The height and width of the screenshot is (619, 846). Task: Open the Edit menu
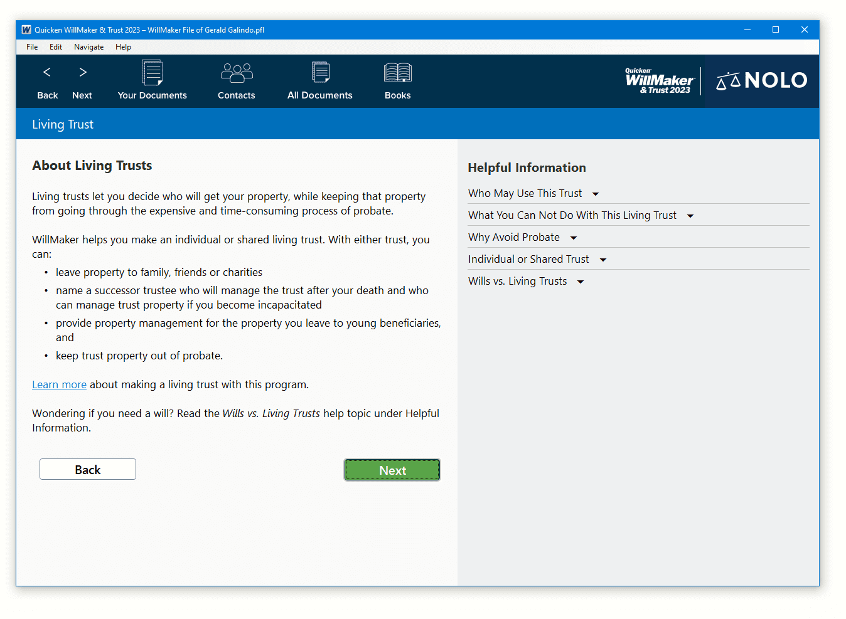pyautogui.click(x=56, y=46)
